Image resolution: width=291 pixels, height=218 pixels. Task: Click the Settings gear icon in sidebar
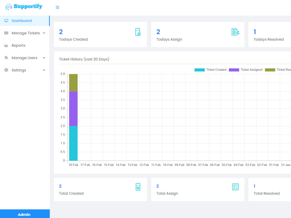point(6,70)
